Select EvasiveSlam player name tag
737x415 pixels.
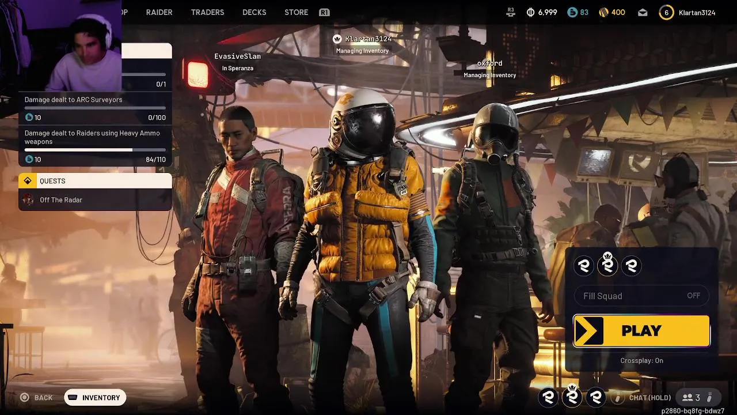pyautogui.click(x=237, y=56)
